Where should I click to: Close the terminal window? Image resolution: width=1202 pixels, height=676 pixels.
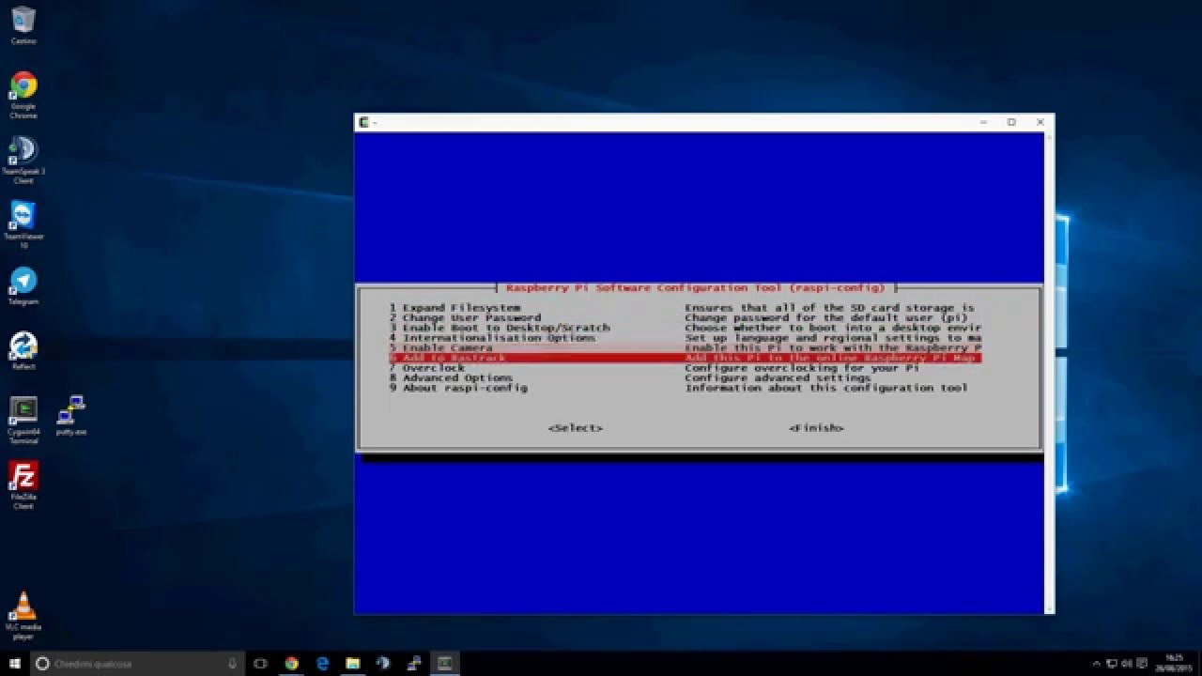(x=1040, y=122)
